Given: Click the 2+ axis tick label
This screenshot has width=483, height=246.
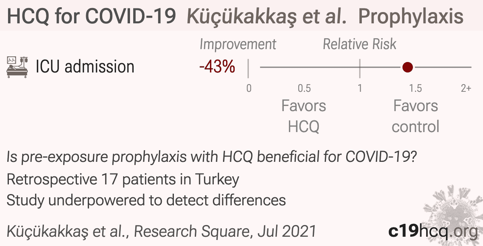Looking at the screenshot, I should tap(466, 88).
